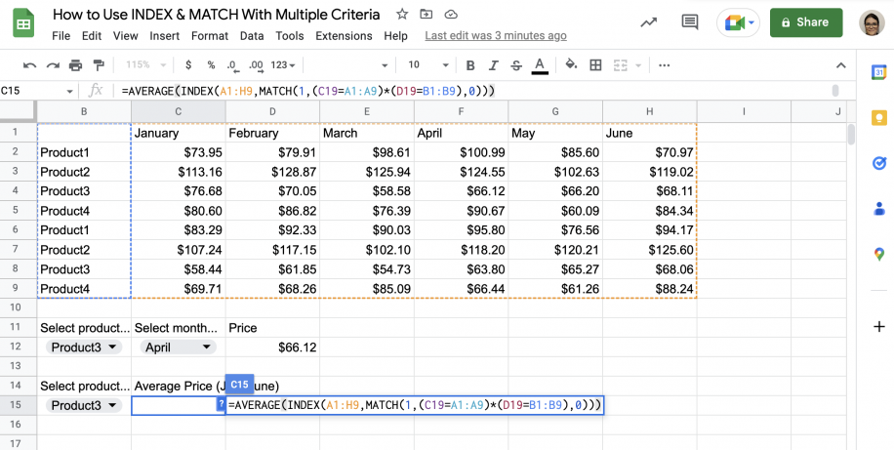The image size is (894, 450).
Task: Move document using folder icon
Action: (426, 15)
